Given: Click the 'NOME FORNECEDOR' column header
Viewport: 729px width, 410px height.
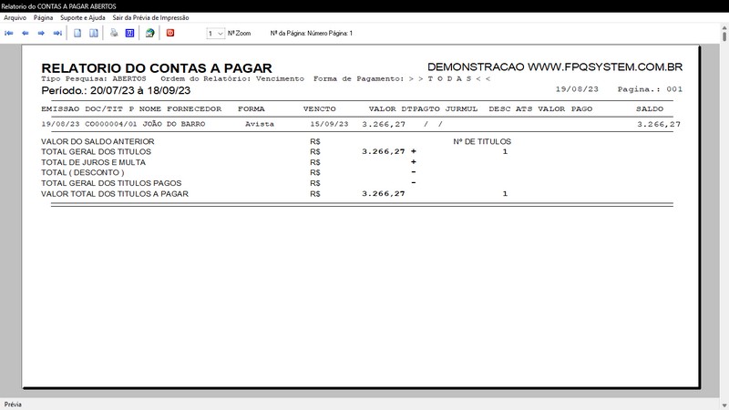Looking at the screenshot, I should [x=180, y=109].
